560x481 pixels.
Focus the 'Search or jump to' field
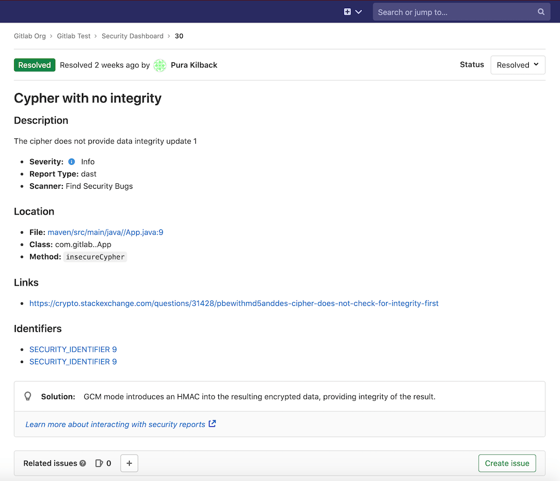click(x=454, y=11)
